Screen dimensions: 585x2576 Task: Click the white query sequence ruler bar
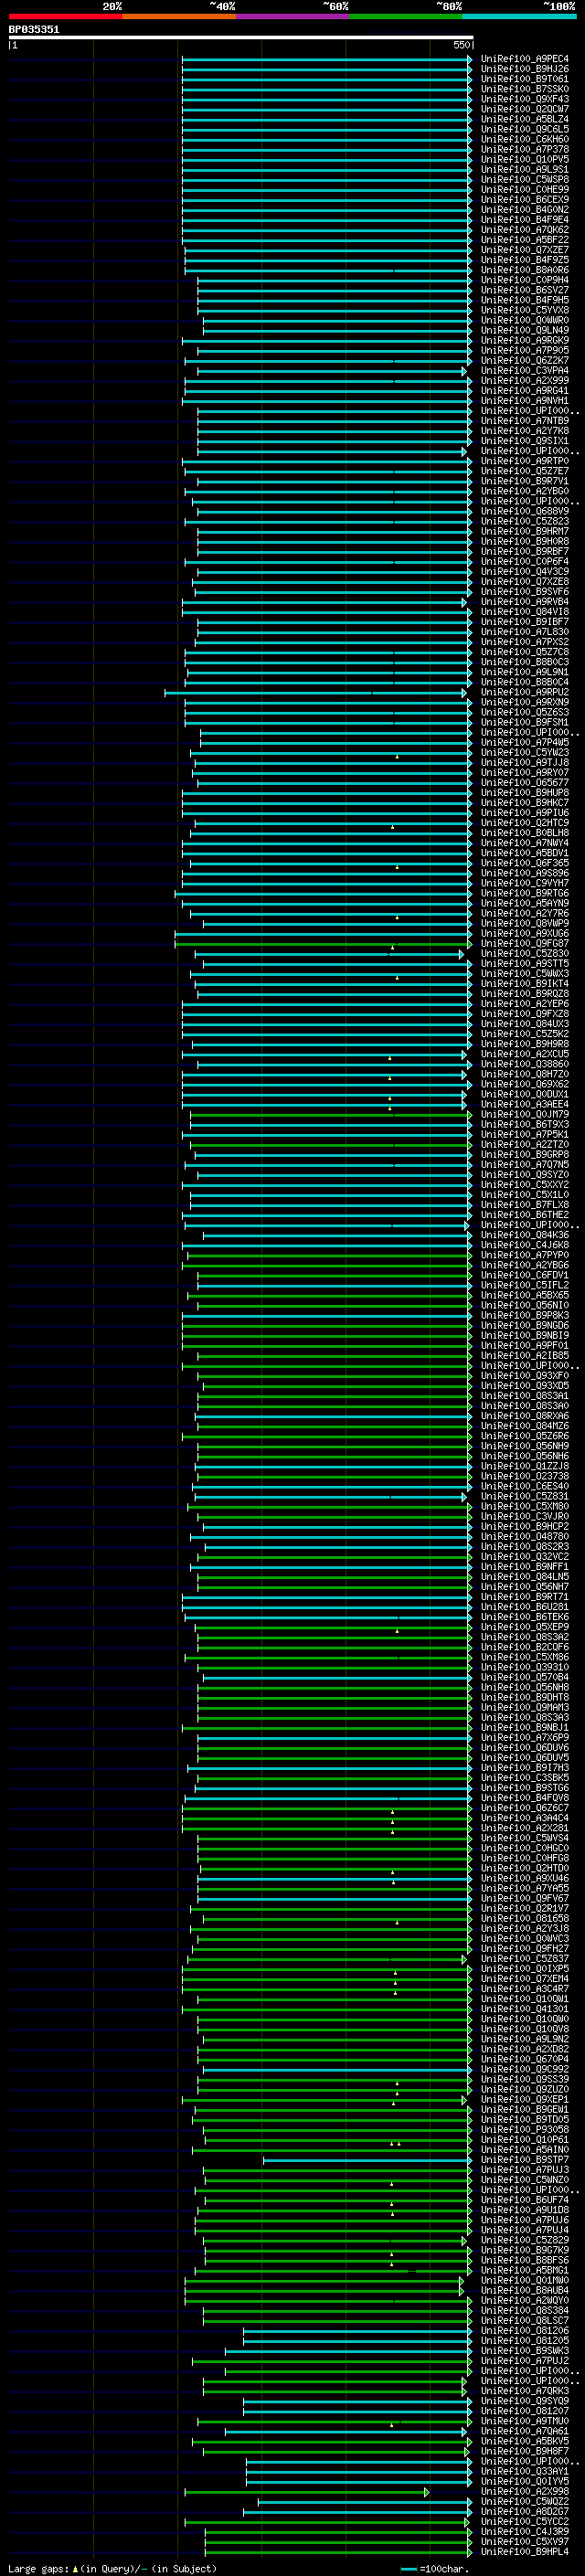click(241, 37)
